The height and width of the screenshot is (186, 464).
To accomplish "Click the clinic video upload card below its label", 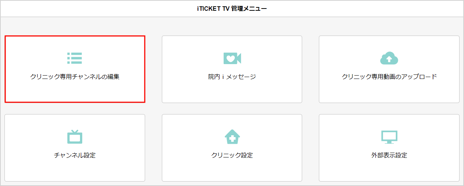I will [x=389, y=92].
